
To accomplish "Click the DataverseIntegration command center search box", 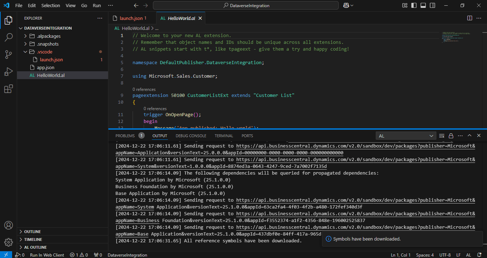I will [246, 6].
